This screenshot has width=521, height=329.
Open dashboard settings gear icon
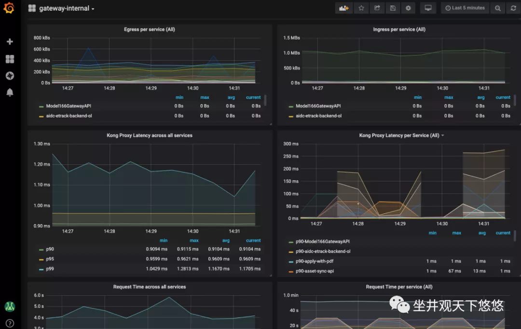pos(409,8)
